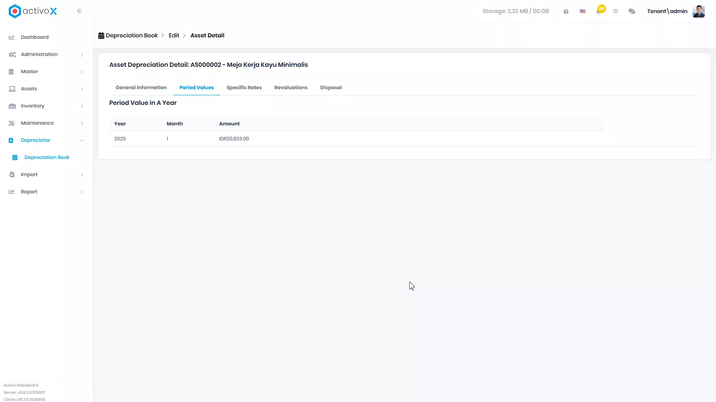The image size is (716, 402).
Task: Click the Master database icon
Action: (x=11, y=72)
